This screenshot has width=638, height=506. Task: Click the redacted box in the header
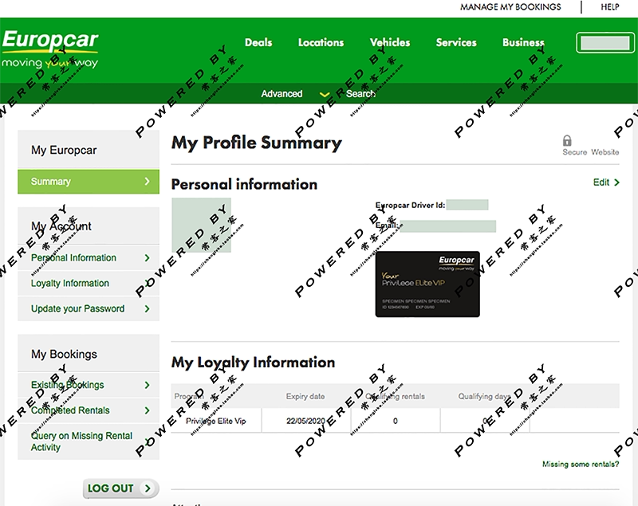coord(605,43)
